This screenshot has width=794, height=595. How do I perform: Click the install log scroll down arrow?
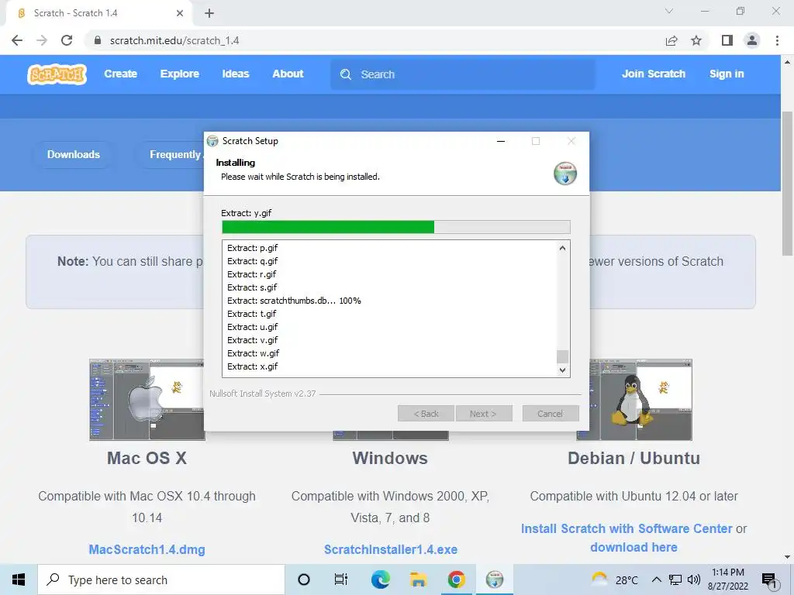tap(562, 370)
